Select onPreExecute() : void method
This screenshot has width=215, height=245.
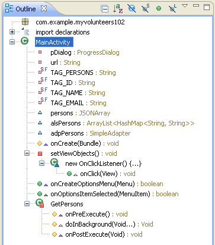[x=97, y=214]
